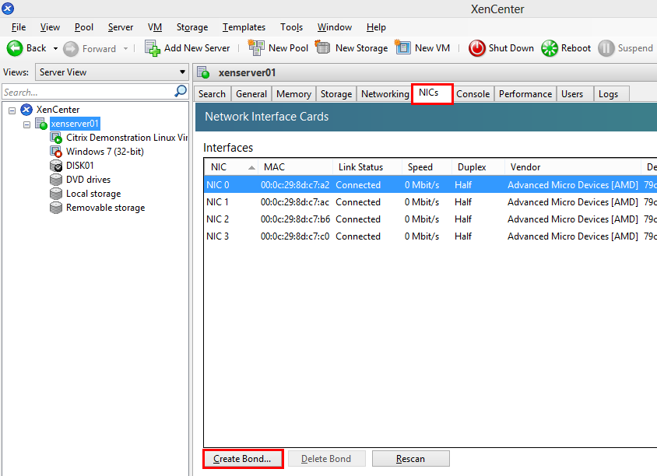Open the Storage menu
657x476 pixels.
pyautogui.click(x=191, y=27)
